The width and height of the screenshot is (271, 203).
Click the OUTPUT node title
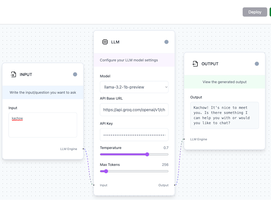click(210, 64)
